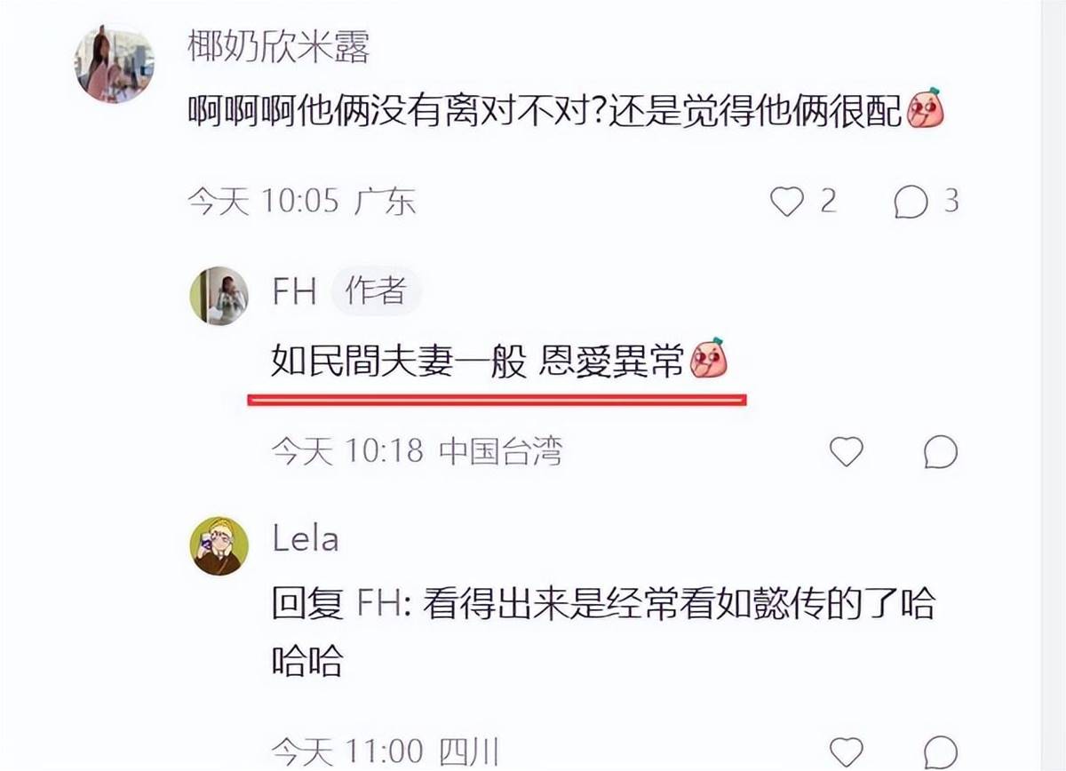Like 椰奶欣米露's comment with the heart icon

[x=787, y=203]
